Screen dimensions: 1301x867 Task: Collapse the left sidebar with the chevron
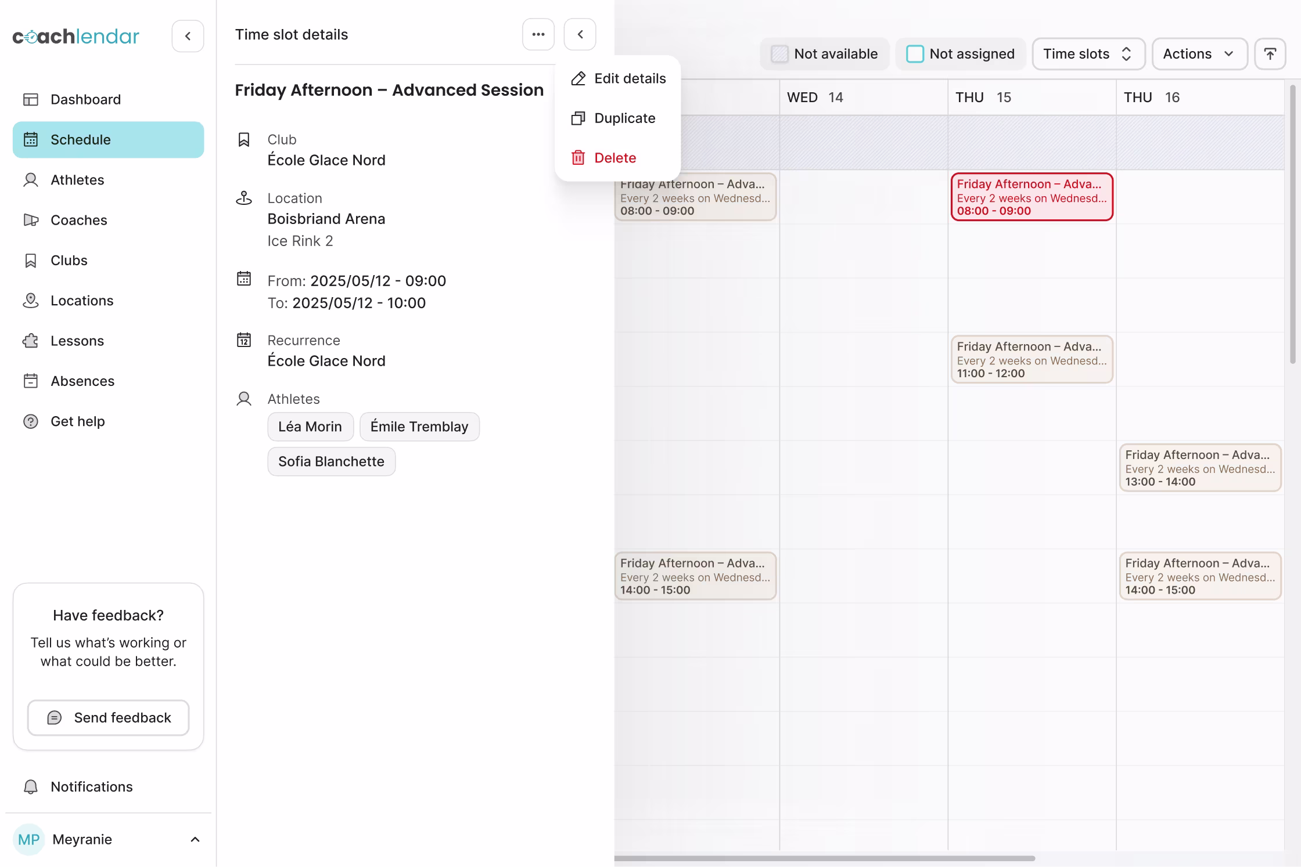click(x=188, y=36)
